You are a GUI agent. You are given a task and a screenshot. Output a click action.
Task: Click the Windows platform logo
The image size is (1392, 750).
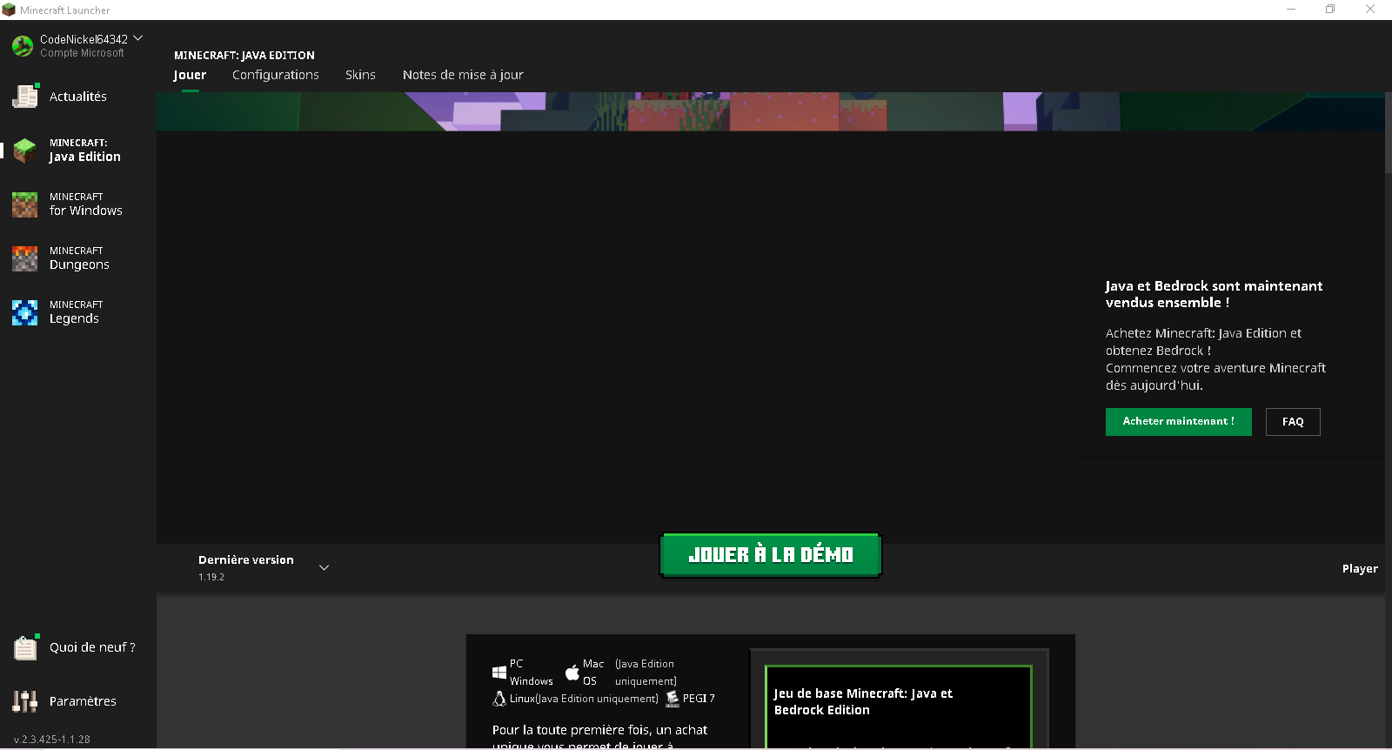click(x=499, y=673)
